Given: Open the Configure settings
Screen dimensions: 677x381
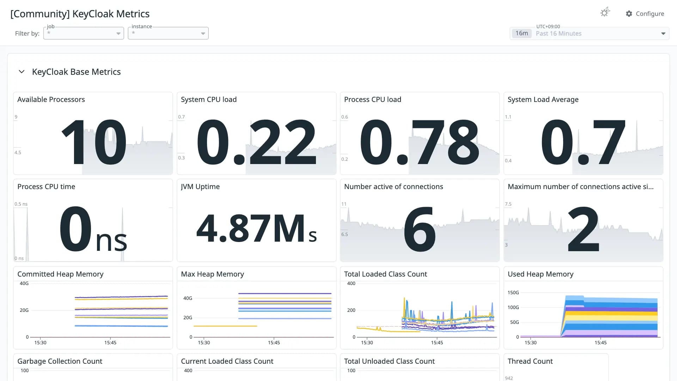Looking at the screenshot, I should click(x=645, y=14).
